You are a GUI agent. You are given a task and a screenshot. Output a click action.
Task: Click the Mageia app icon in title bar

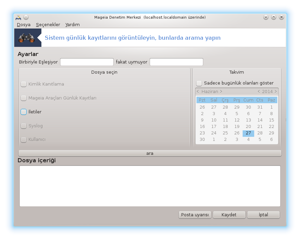point(18,17)
